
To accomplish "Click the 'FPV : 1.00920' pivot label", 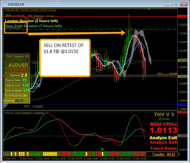I will click(33, 107).
